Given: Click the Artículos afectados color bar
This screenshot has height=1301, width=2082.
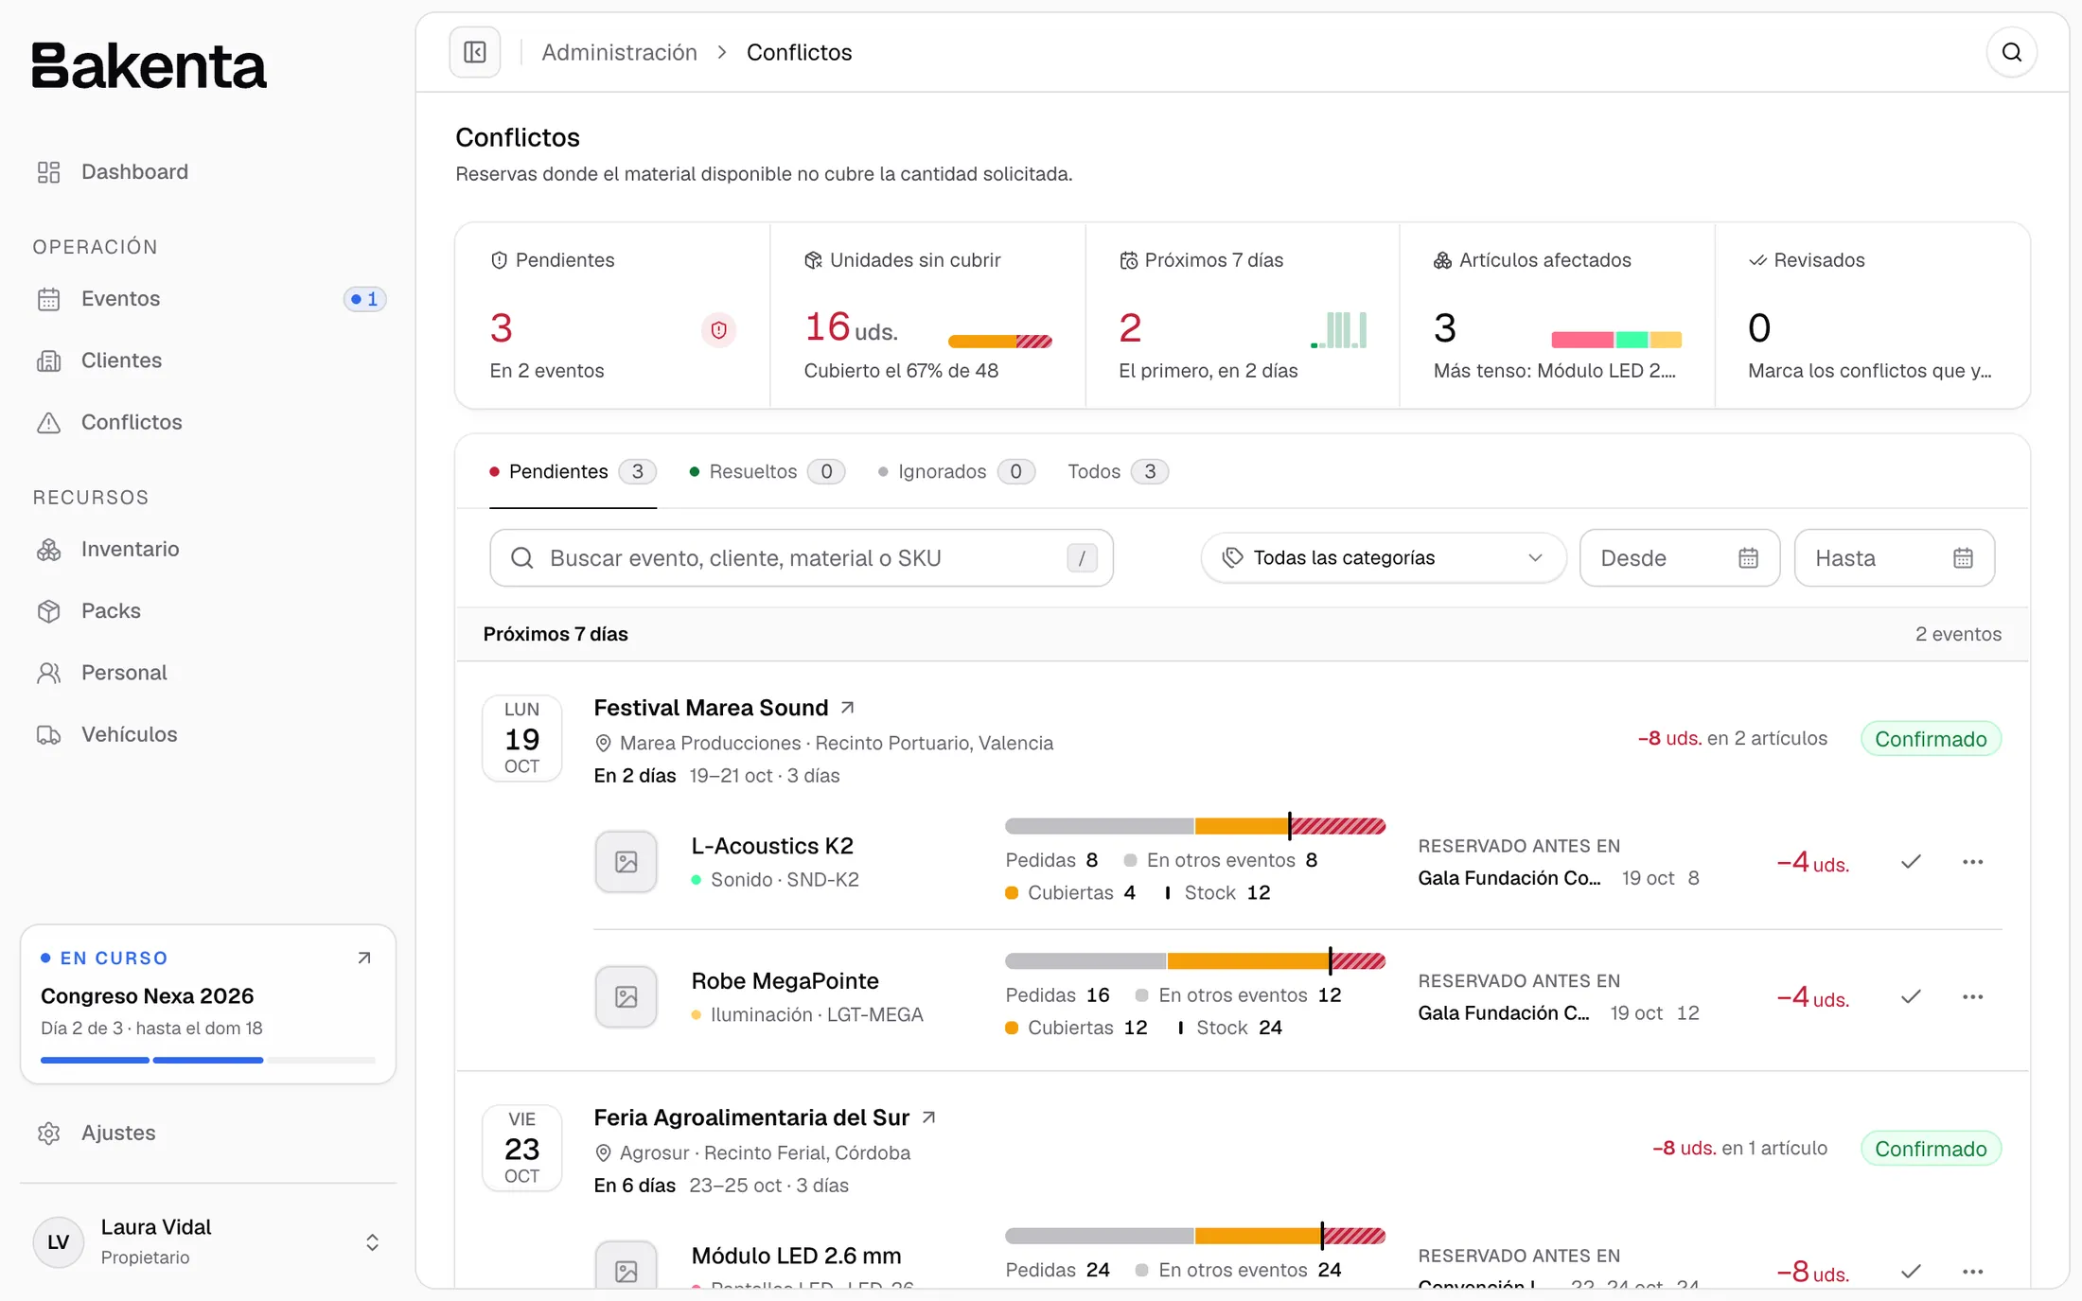Looking at the screenshot, I should click(x=1616, y=340).
